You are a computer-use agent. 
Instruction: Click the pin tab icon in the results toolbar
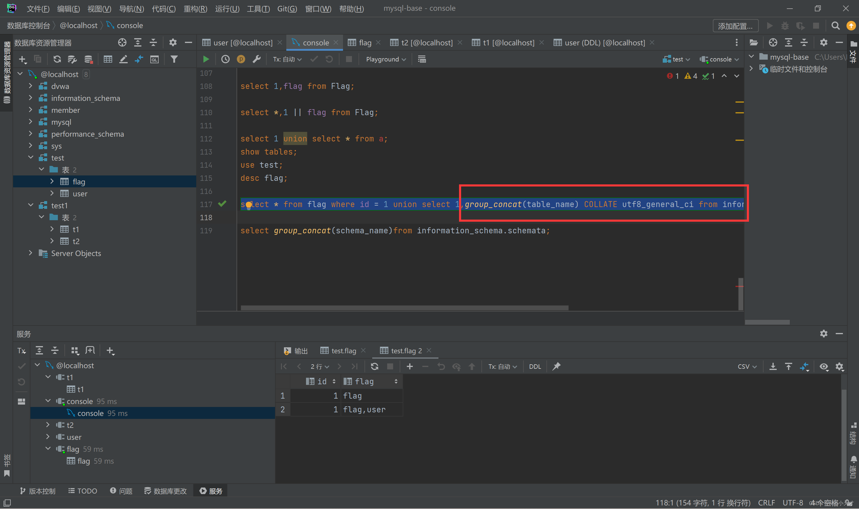coord(556,366)
